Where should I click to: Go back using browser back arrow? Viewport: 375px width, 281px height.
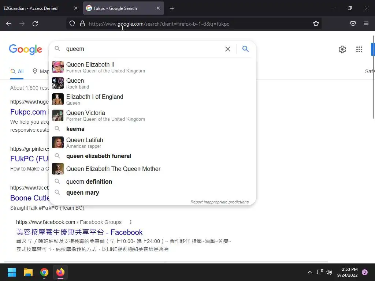click(x=9, y=24)
